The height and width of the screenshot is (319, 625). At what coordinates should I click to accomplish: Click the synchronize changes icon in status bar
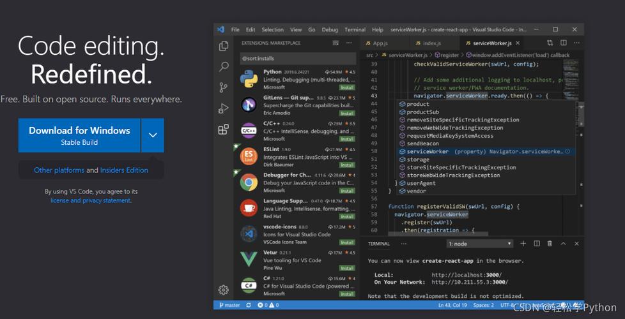pos(249,305)
